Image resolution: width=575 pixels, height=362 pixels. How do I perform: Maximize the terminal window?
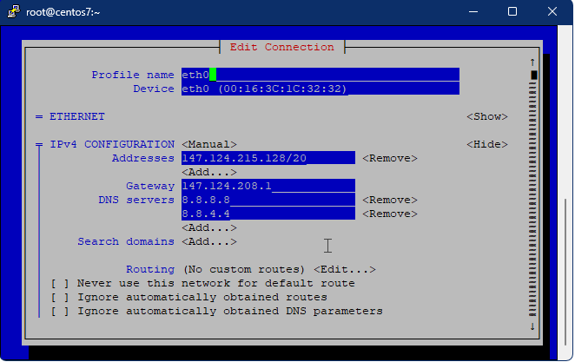pyautogui.click(x=512, y=12)
